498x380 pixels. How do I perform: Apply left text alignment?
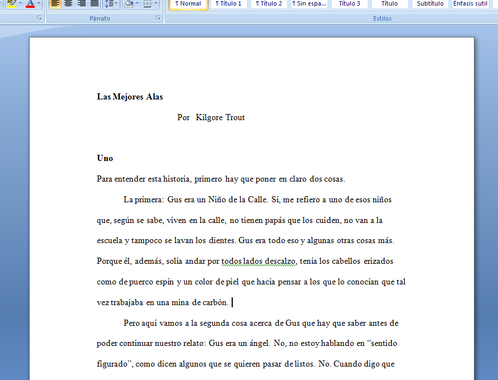tap(55, 4)
